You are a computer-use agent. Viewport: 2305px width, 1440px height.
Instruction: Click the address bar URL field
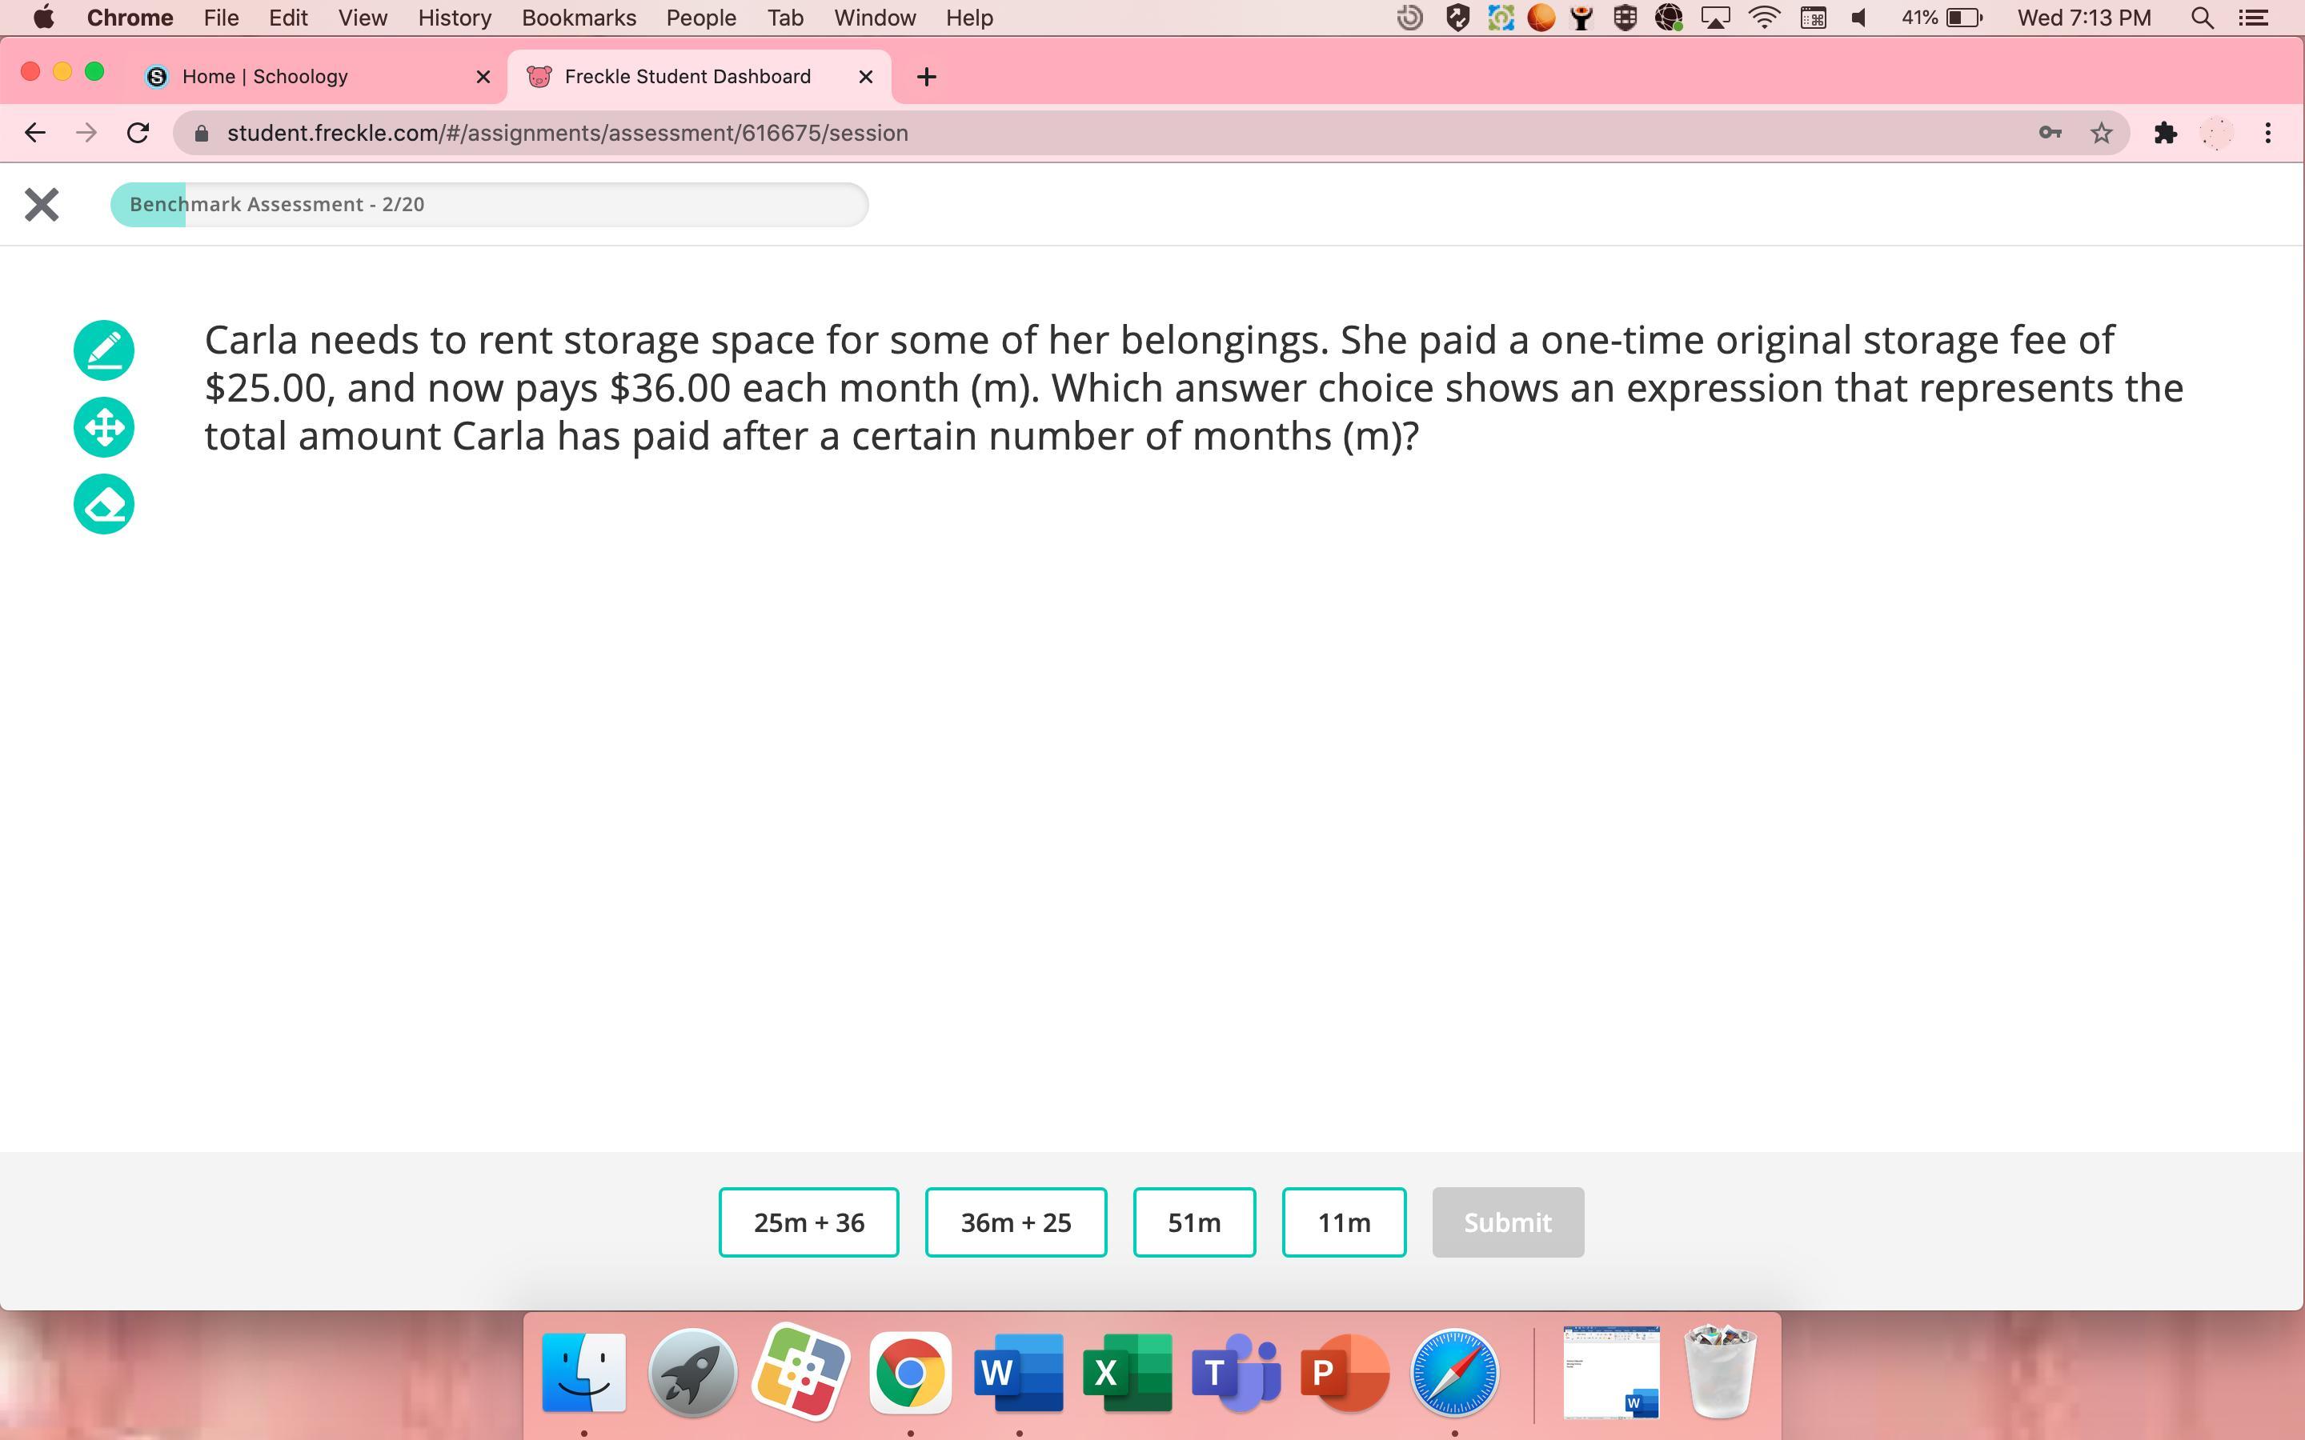(1048, 134)
